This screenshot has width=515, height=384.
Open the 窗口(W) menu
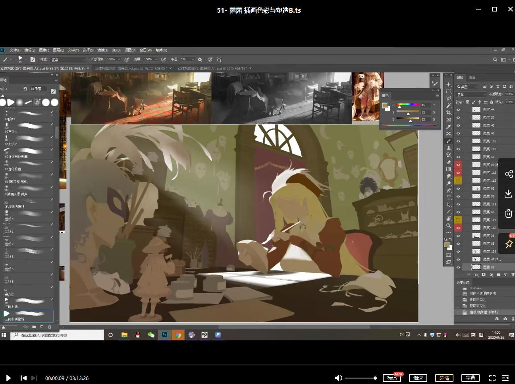click(x=146, y=50)
